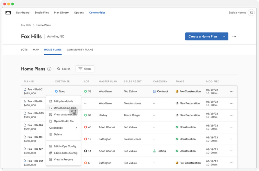Go to Fox Hills breadcrumb link

click(x=26, y=25)
